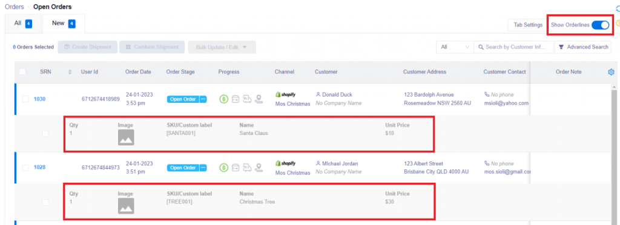Tick the select-all checkbox in the table header

pyautogui.click(x=22, y=72)
